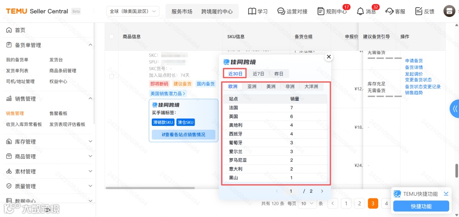Select the 近7日 tab
This screenshot has width=459, height=217.
point(258,74)
